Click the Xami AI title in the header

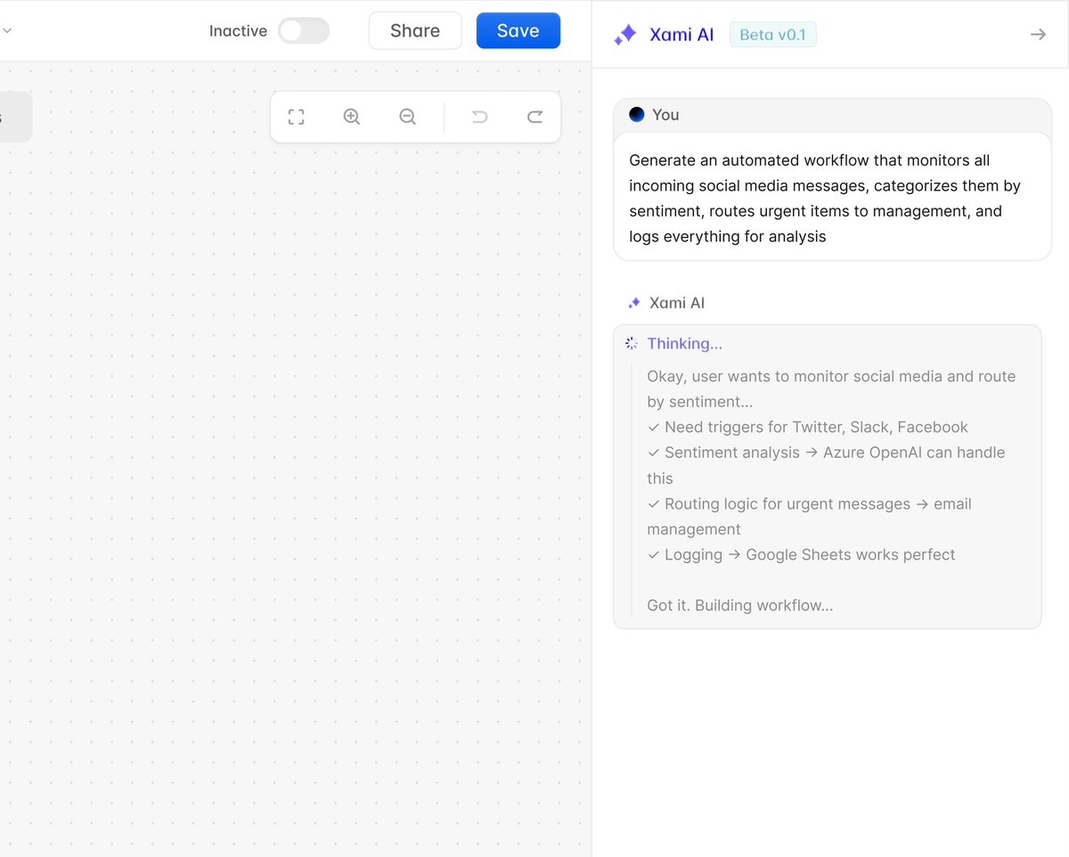point(681,34)
